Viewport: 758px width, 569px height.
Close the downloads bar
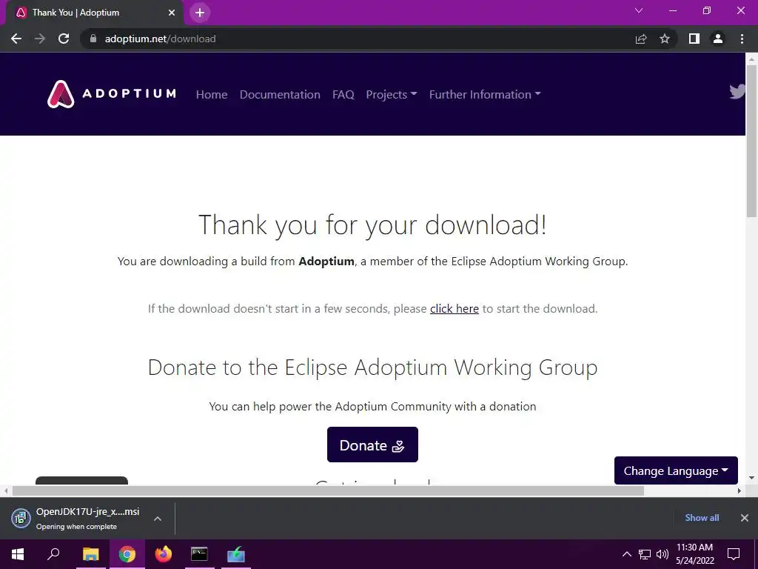pos(745,518)
